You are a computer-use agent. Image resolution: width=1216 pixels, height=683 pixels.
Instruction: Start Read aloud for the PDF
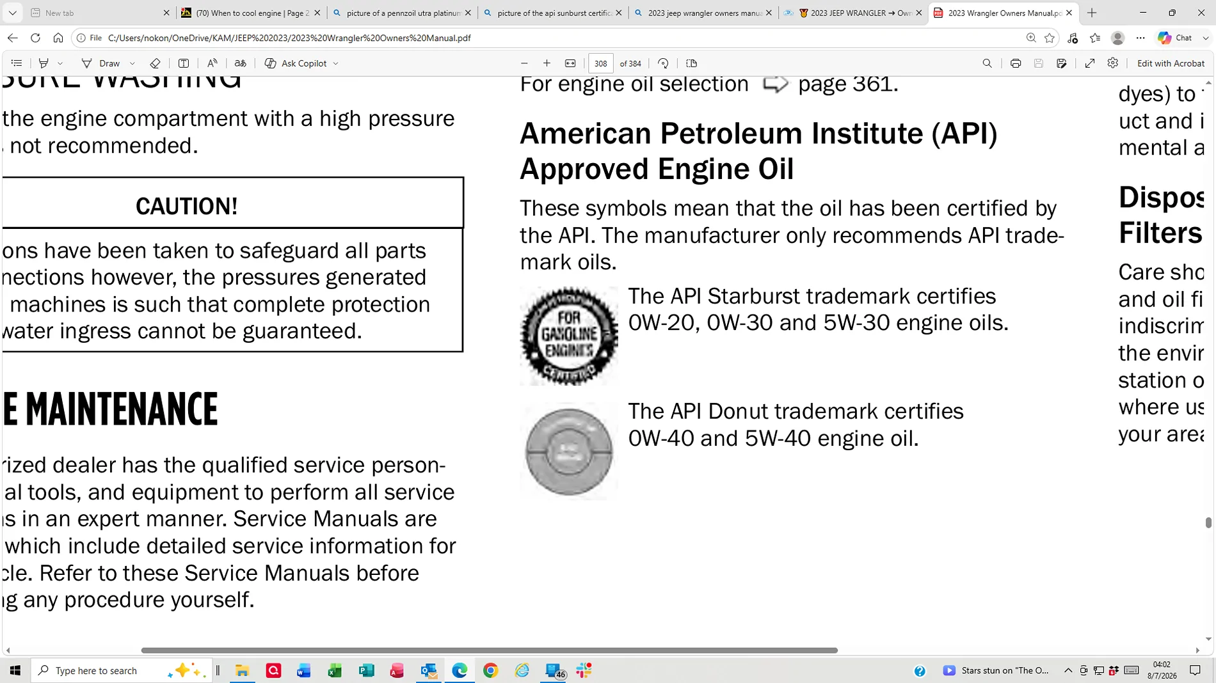[x=212, y=63]
